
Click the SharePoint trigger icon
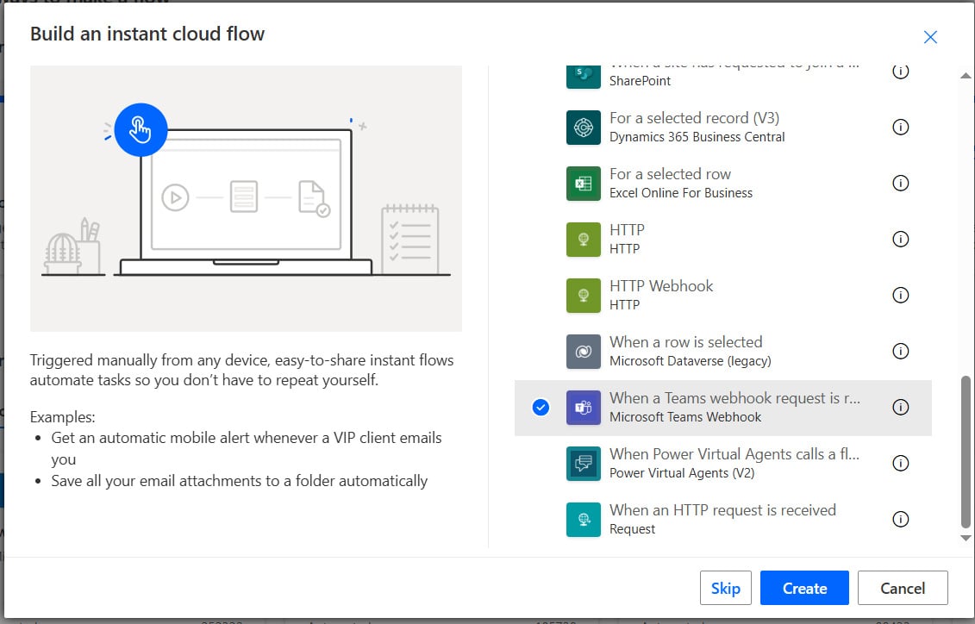point(584,76)
